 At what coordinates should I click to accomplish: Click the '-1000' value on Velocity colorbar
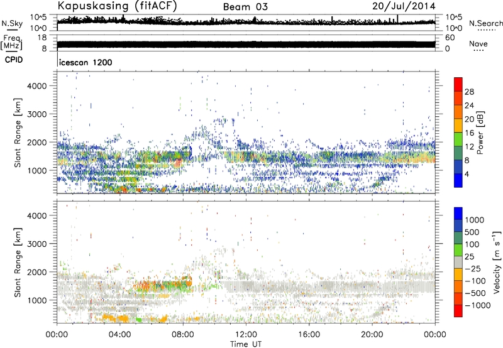[x=478, y=305]
